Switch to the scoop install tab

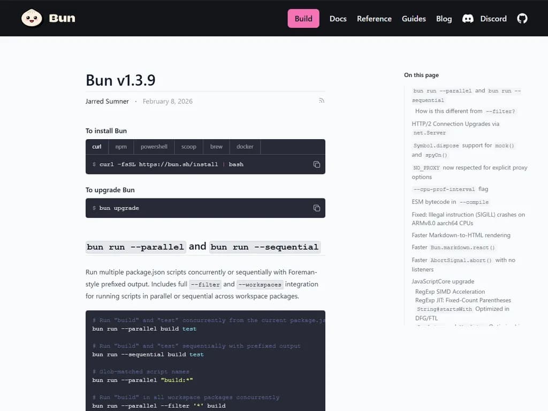tap(188, 146)
